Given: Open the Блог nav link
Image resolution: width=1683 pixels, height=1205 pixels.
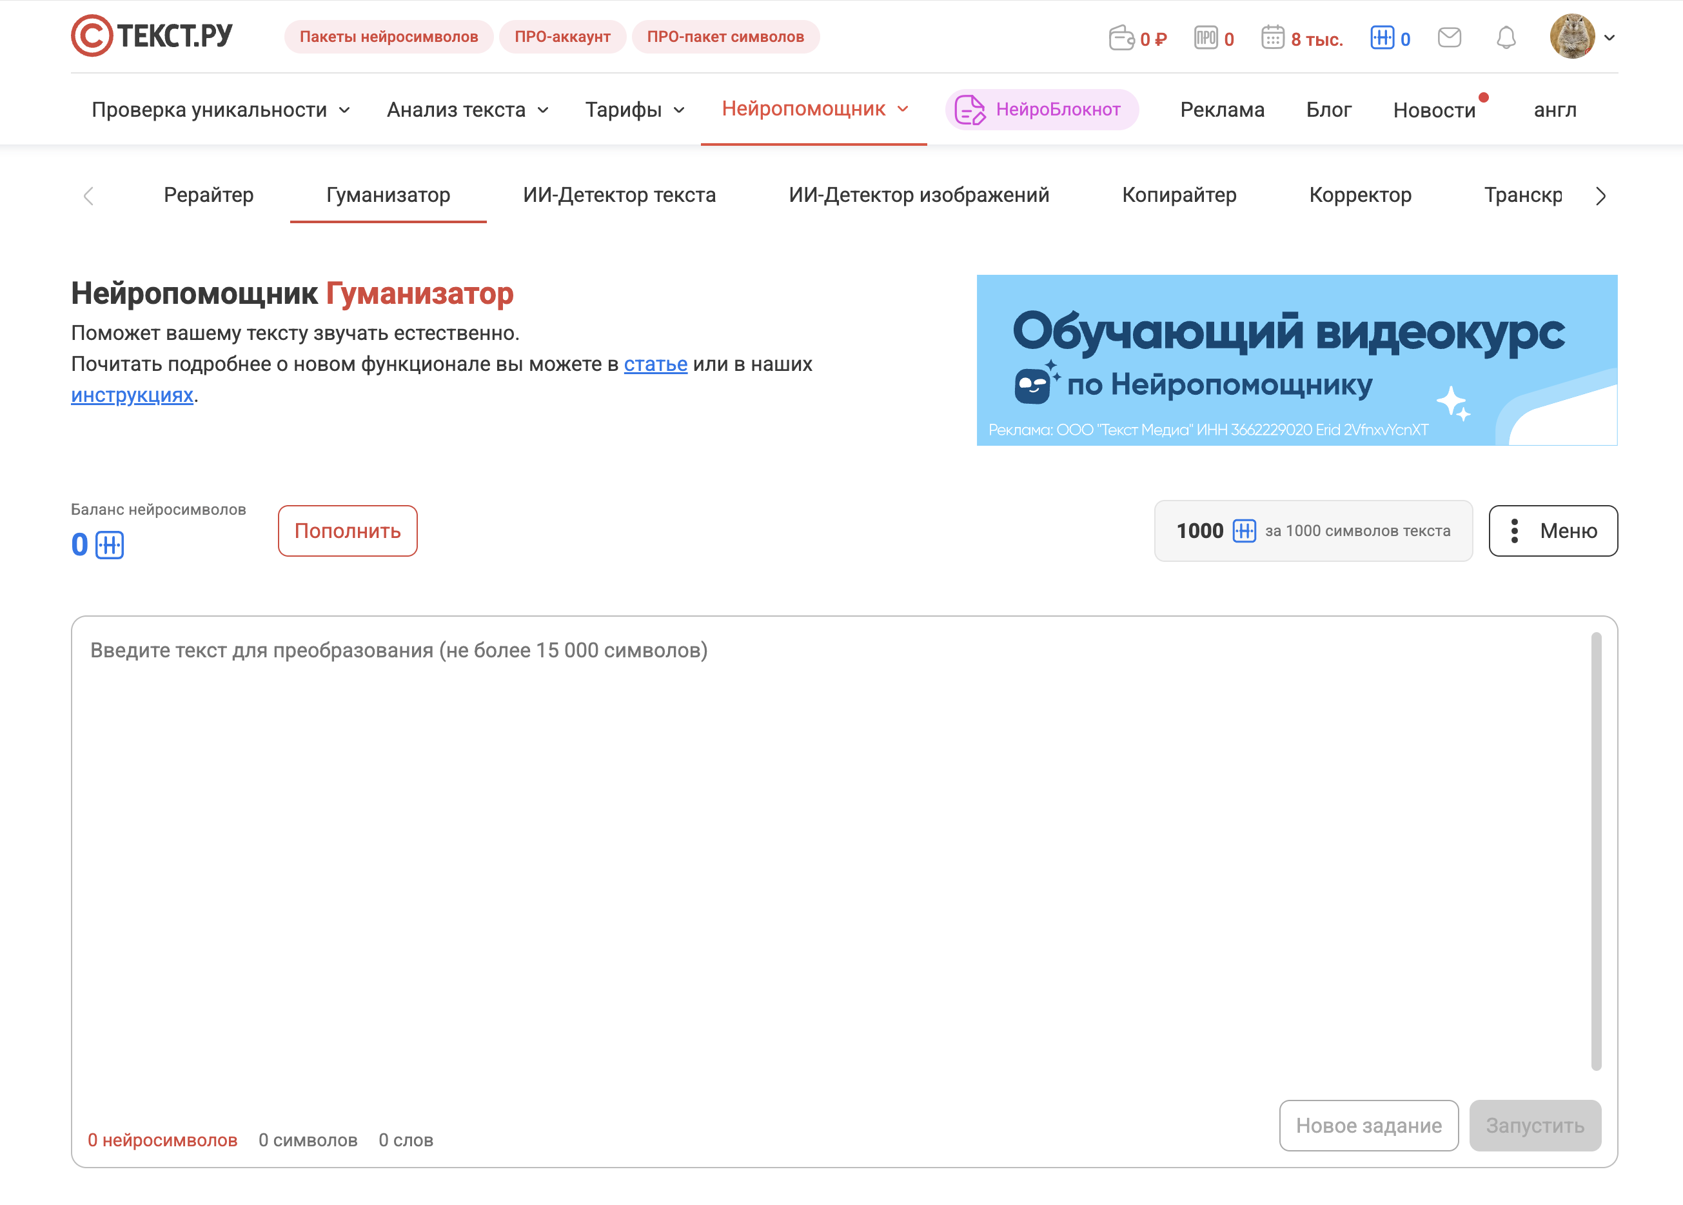Looking at the screenshot, I should click(x=1328, y=110).
